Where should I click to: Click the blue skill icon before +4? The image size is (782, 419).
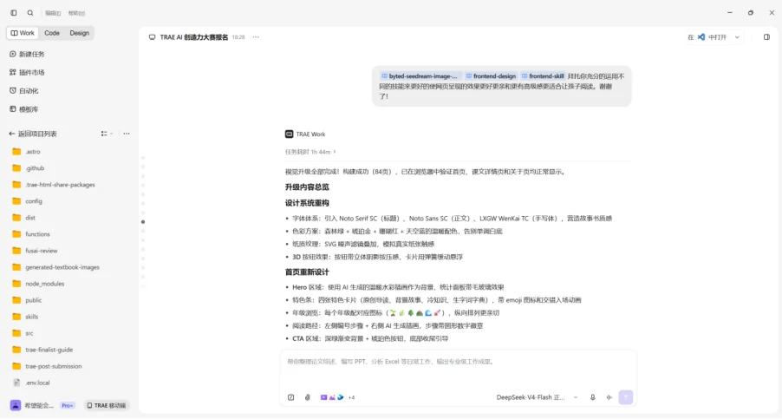tap(340, 397)
